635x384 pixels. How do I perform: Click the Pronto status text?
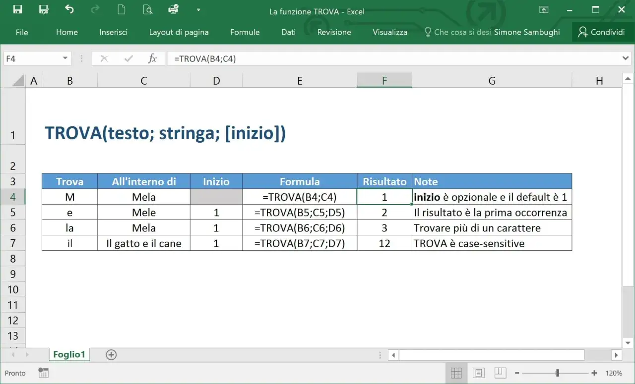click(x=15, y=373)
